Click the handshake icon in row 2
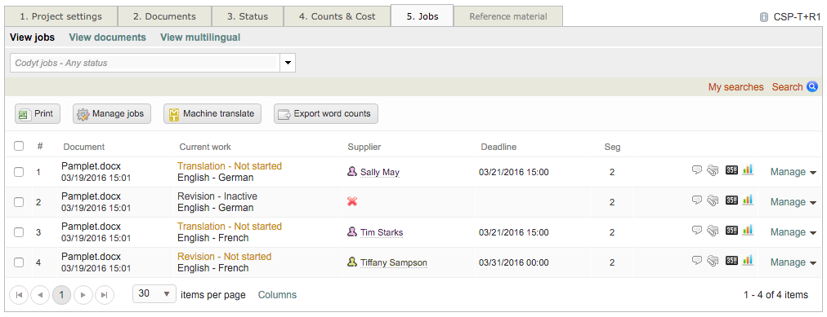Image resolution: width=827 pixels, height=317 pixels. point(713,200)
